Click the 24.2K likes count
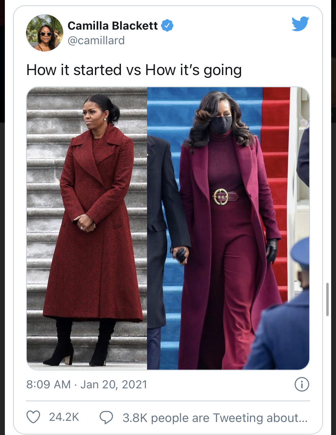336x435 pixels. coord(64,417)
